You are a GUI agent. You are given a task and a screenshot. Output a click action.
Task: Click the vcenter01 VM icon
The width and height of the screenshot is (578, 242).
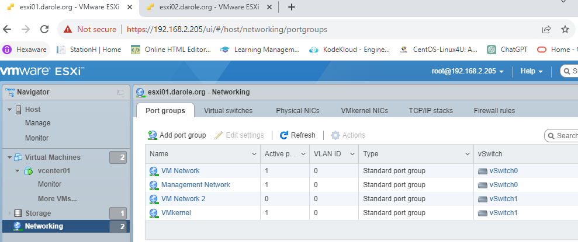point(29,171)
